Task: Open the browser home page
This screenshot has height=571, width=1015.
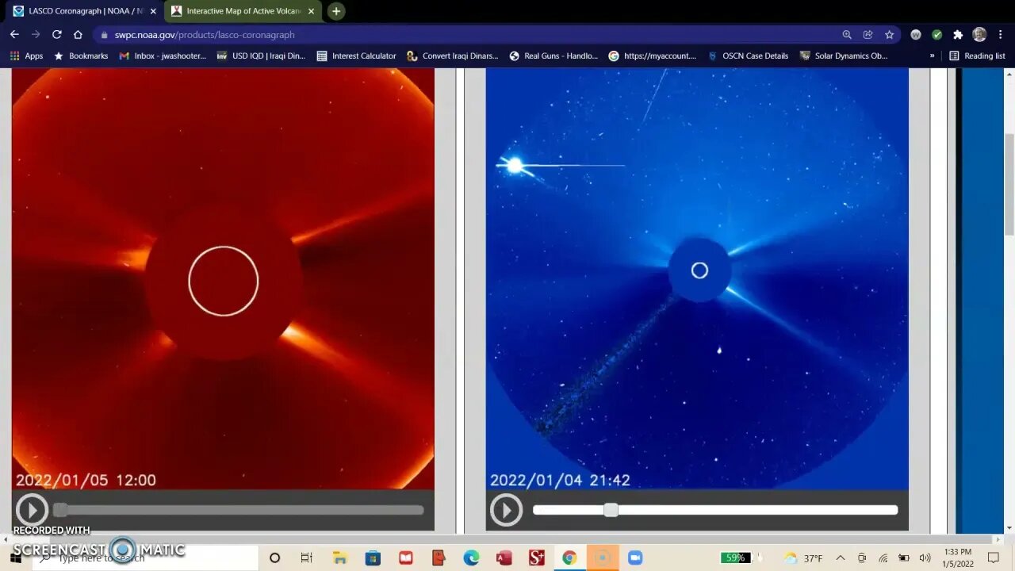Action: click(x=78, y=34)
